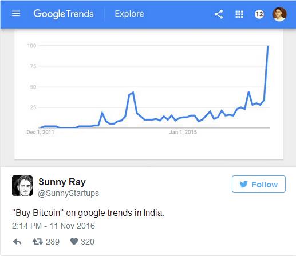The height and width of the screenshot is (256, 296).
Task: Click the retweet icon
Action: (x=38, y=242)
